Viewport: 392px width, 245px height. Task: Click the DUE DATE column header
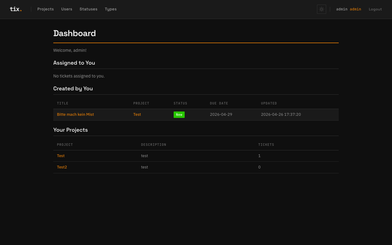click(219, 104)
